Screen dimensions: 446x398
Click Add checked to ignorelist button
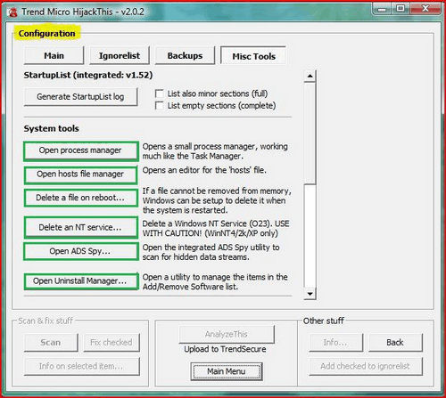click(366, 367)
